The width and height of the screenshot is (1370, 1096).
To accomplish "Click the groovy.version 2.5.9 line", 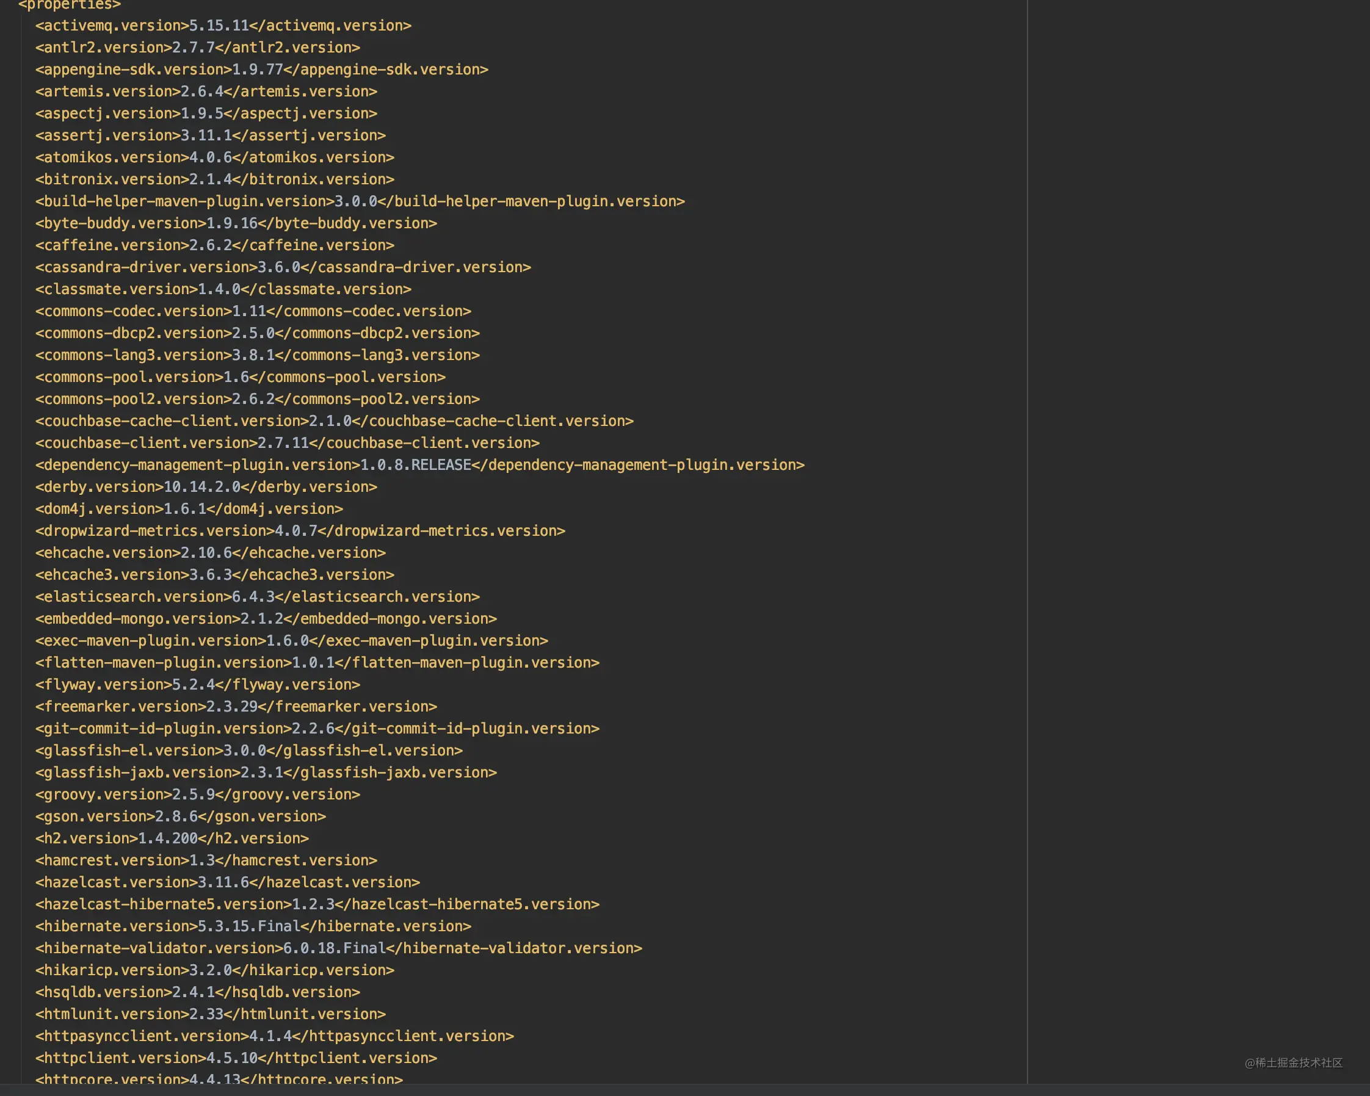I will [198, 795].
